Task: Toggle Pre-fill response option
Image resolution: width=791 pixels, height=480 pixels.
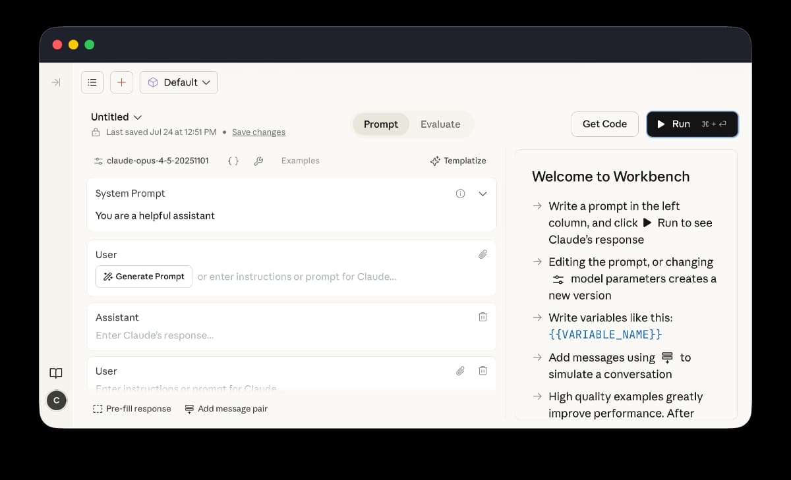Action: point(132,409)
